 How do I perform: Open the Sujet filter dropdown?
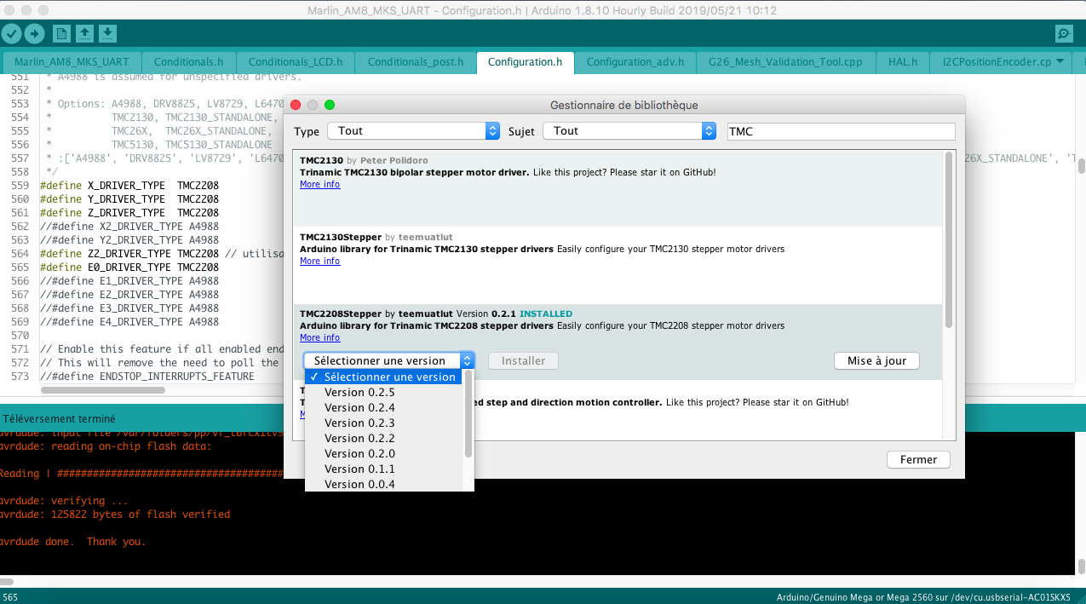coord(629,131)
